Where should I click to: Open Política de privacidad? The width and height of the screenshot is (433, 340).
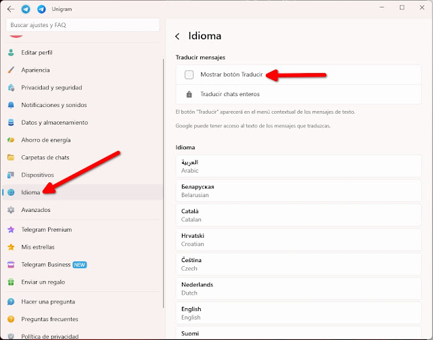coord(83,335)
